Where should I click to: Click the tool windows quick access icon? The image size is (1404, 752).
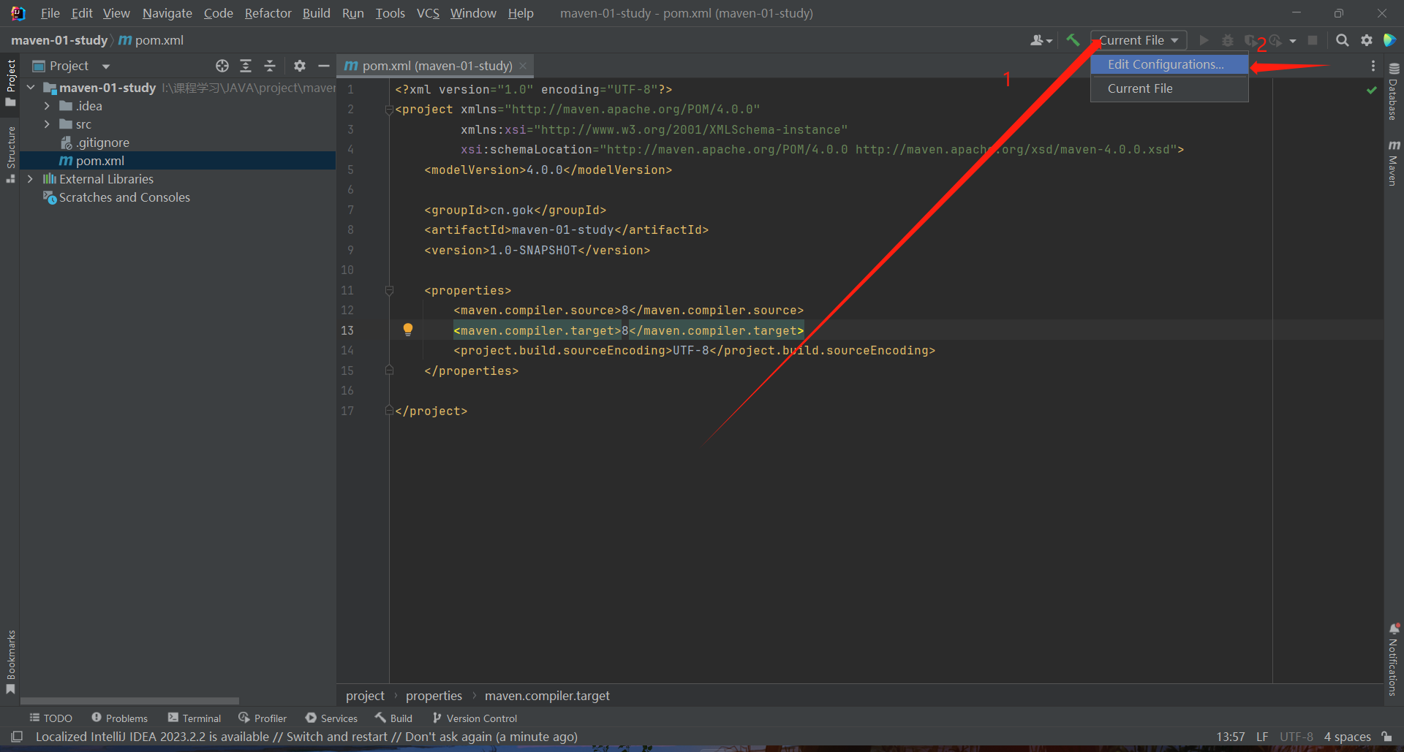pyautogui.click(x=17, y=737)
